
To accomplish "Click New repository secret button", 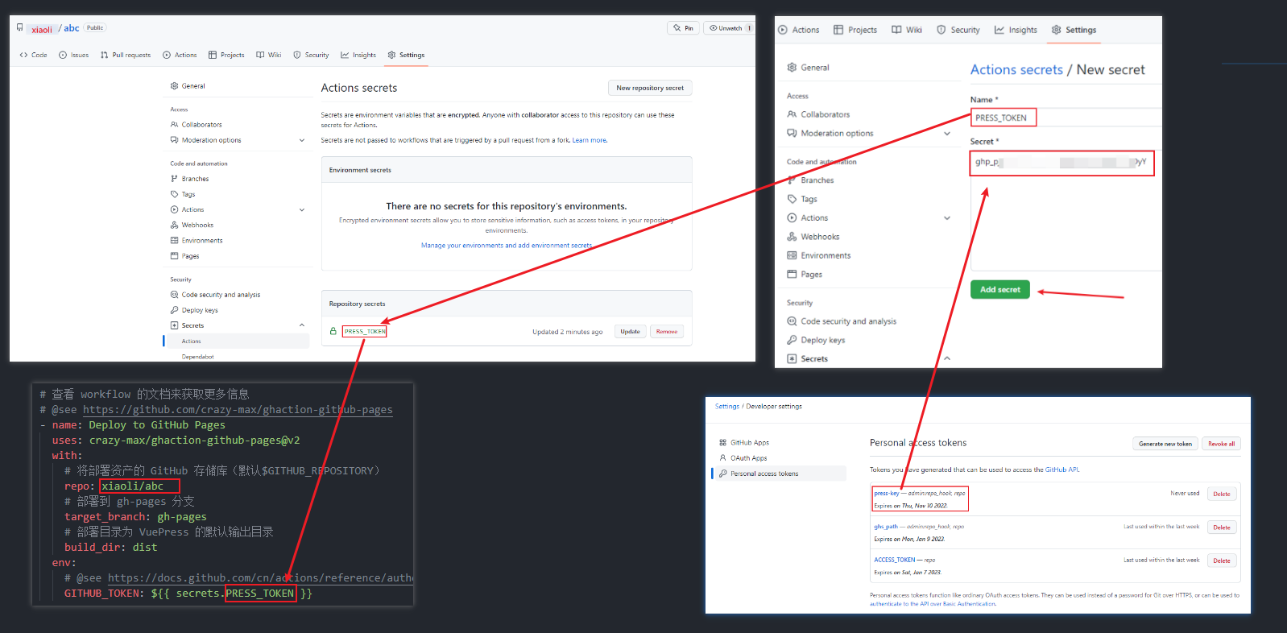I will [x=650, y=88].
